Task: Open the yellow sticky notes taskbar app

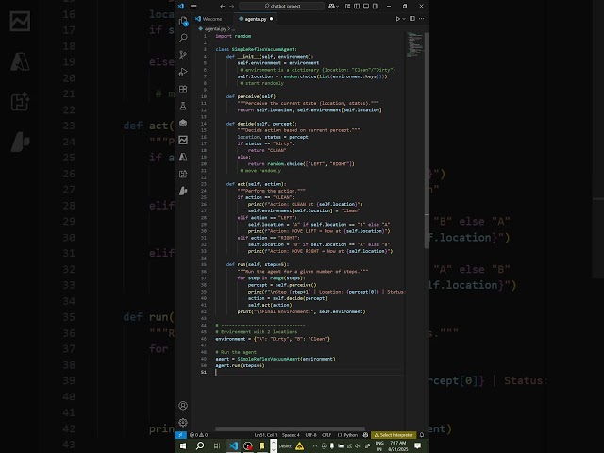Action: [262, 446]
